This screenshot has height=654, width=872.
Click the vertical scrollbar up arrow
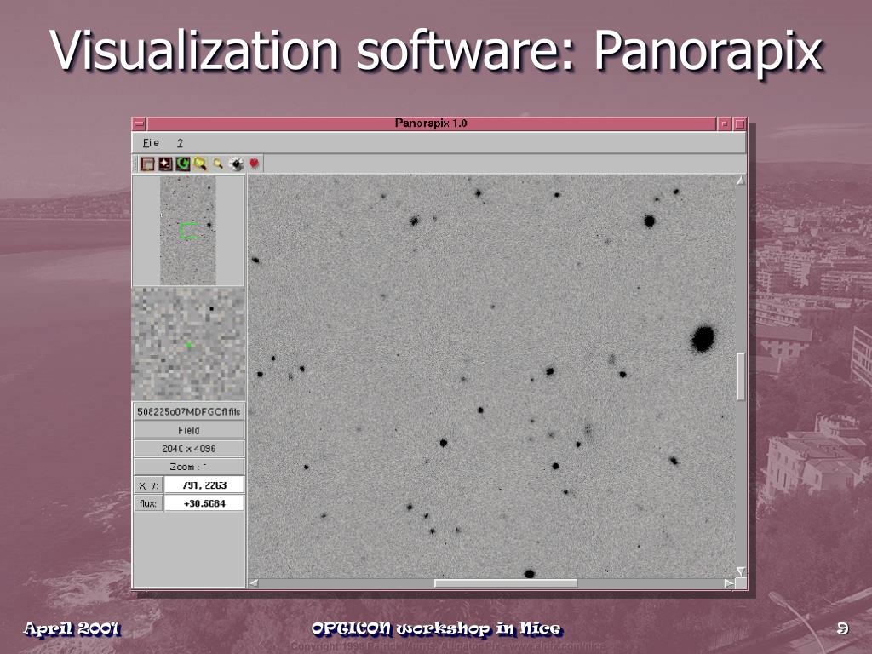coord(741,181)
